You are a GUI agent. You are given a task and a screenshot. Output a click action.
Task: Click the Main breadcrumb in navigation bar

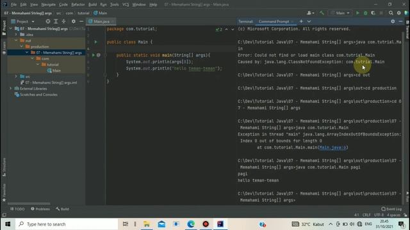[100, 13]
